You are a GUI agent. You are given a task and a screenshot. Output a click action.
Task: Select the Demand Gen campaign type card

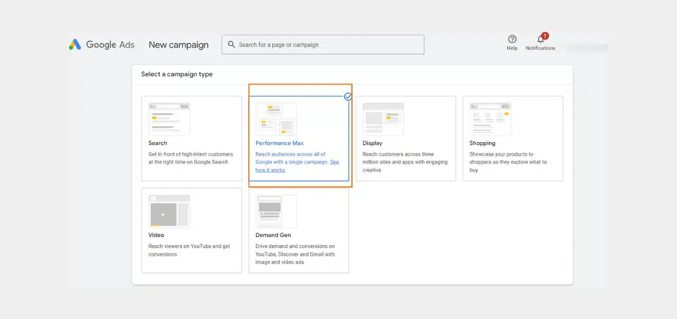(298, 231)
